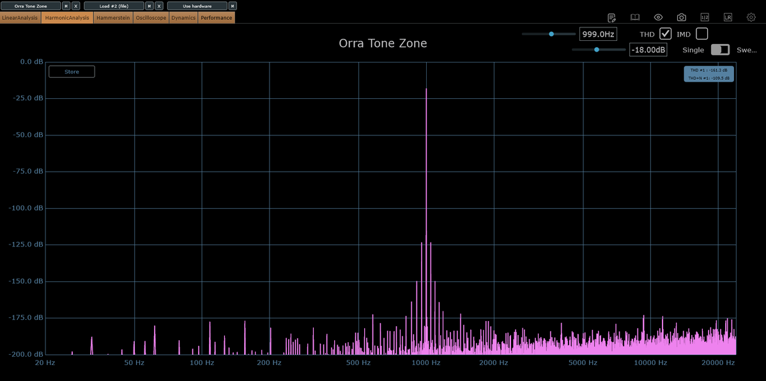Switch to LinearAnalysis tab
Image resolution: width=766 pixels, height=381 pixels.
tap(20, 18)
